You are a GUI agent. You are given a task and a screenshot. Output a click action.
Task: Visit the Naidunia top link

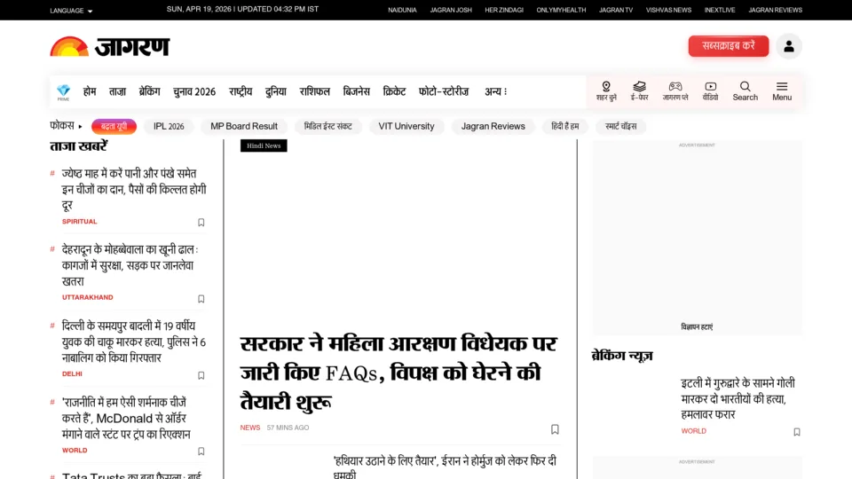pos(402,11)
